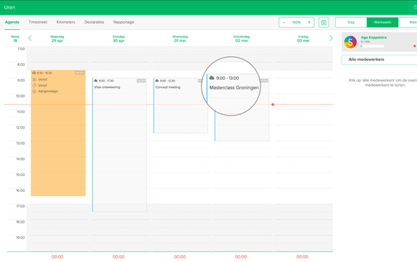
Task: Select Vrijdag 03 mei column header
Action: coord(303,39)
